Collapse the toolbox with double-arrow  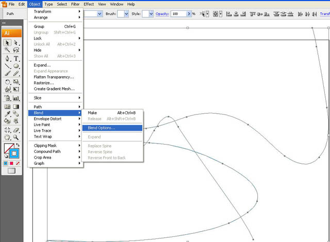[4, 23]
